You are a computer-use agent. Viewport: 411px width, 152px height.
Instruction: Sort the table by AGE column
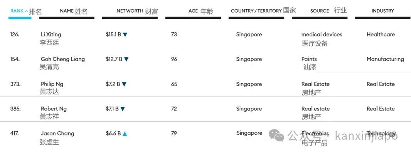point(193,11)
